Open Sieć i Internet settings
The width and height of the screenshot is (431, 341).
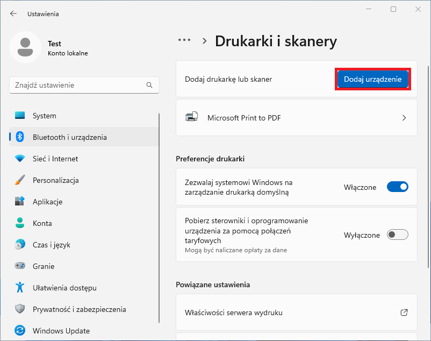(x=84, y=159)
